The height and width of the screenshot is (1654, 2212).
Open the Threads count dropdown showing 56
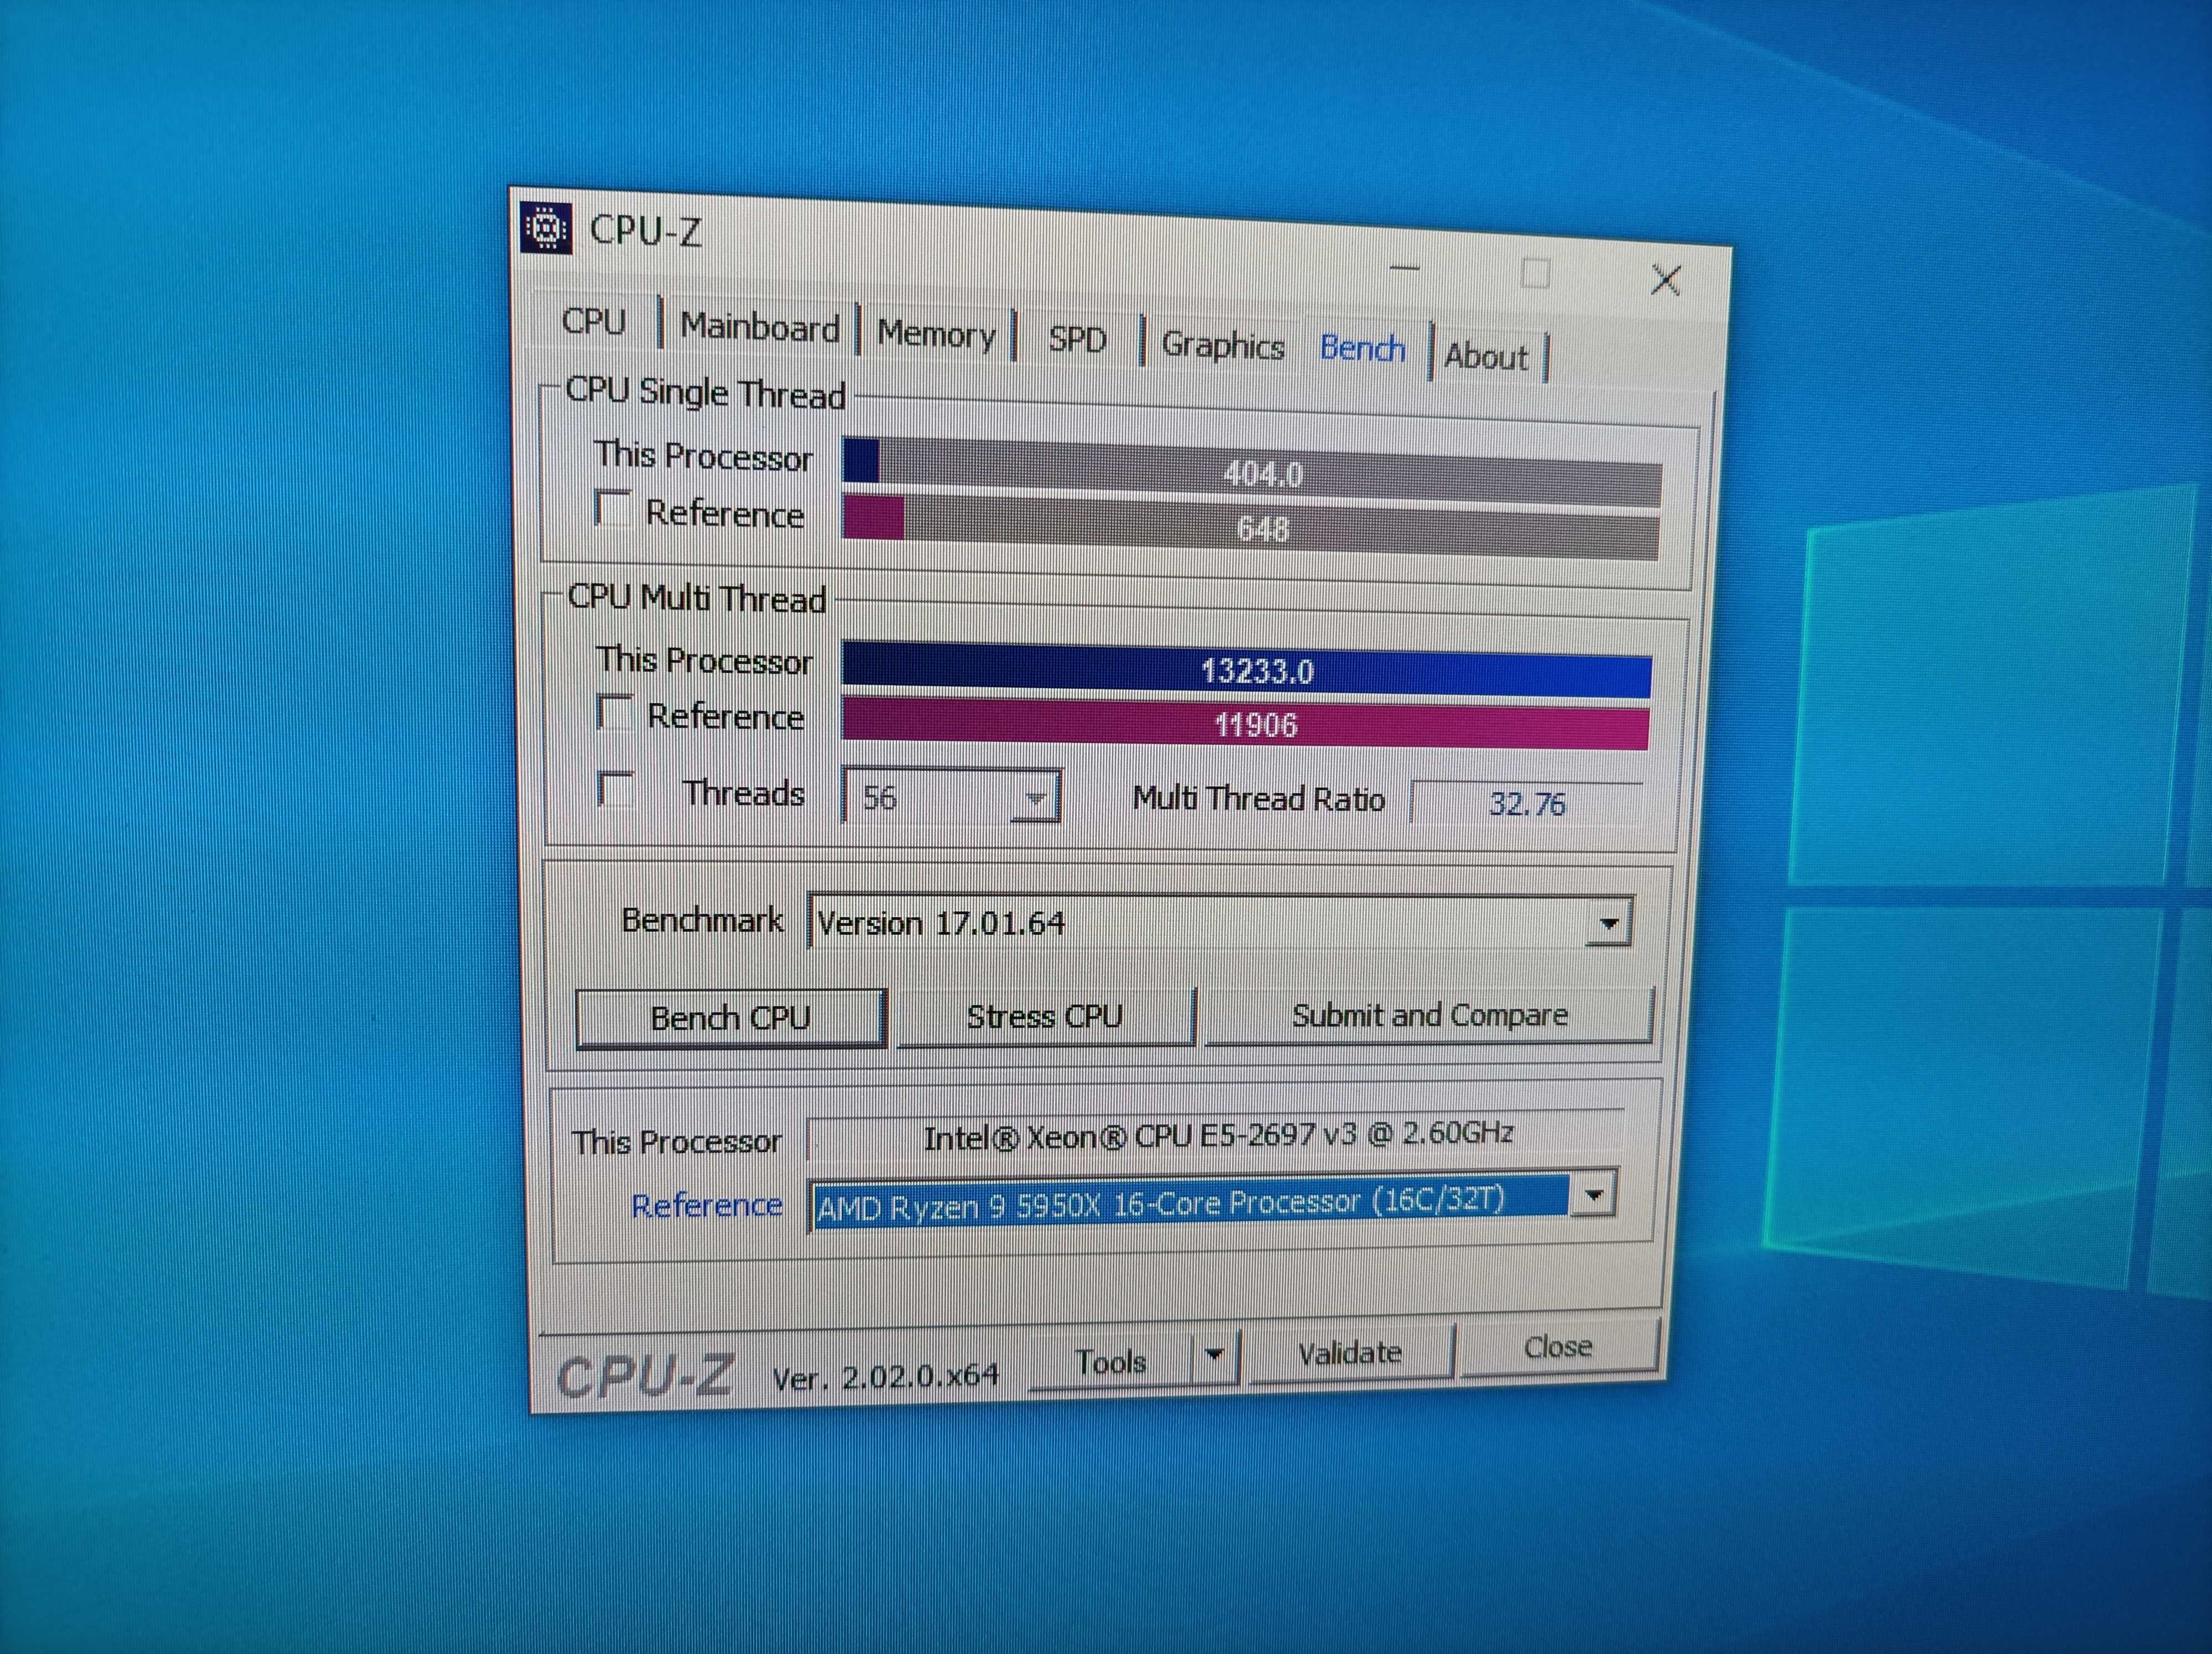coord(951,797)
